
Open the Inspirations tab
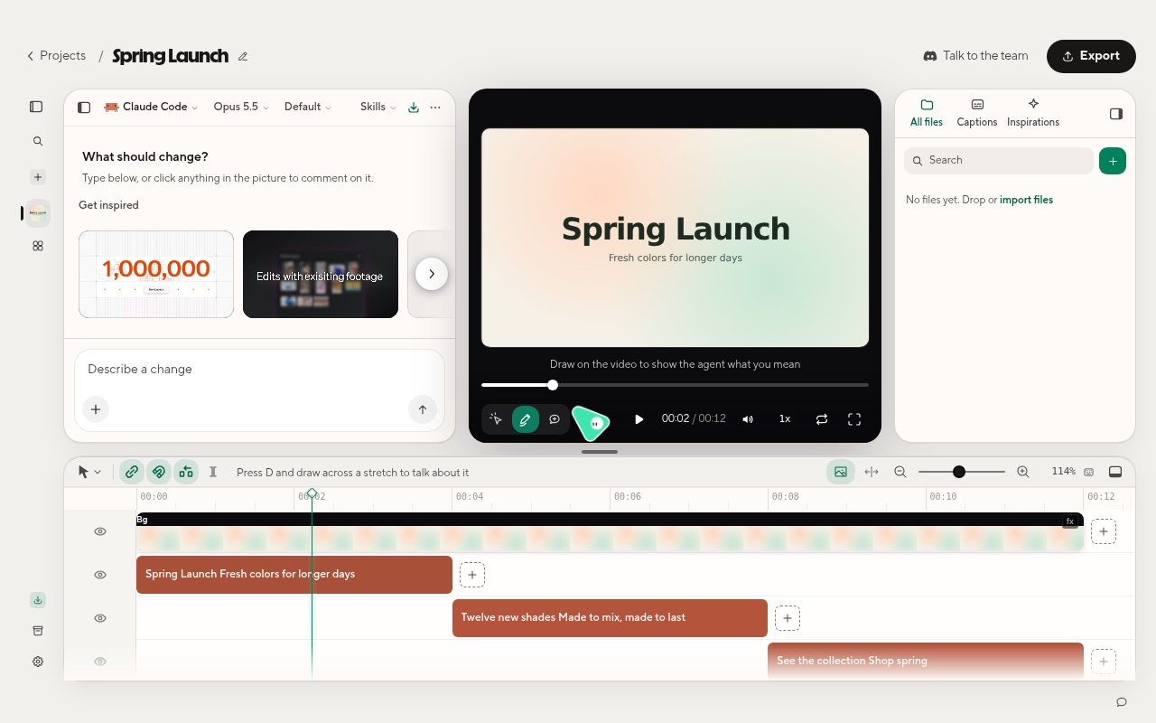[1033, 113]
